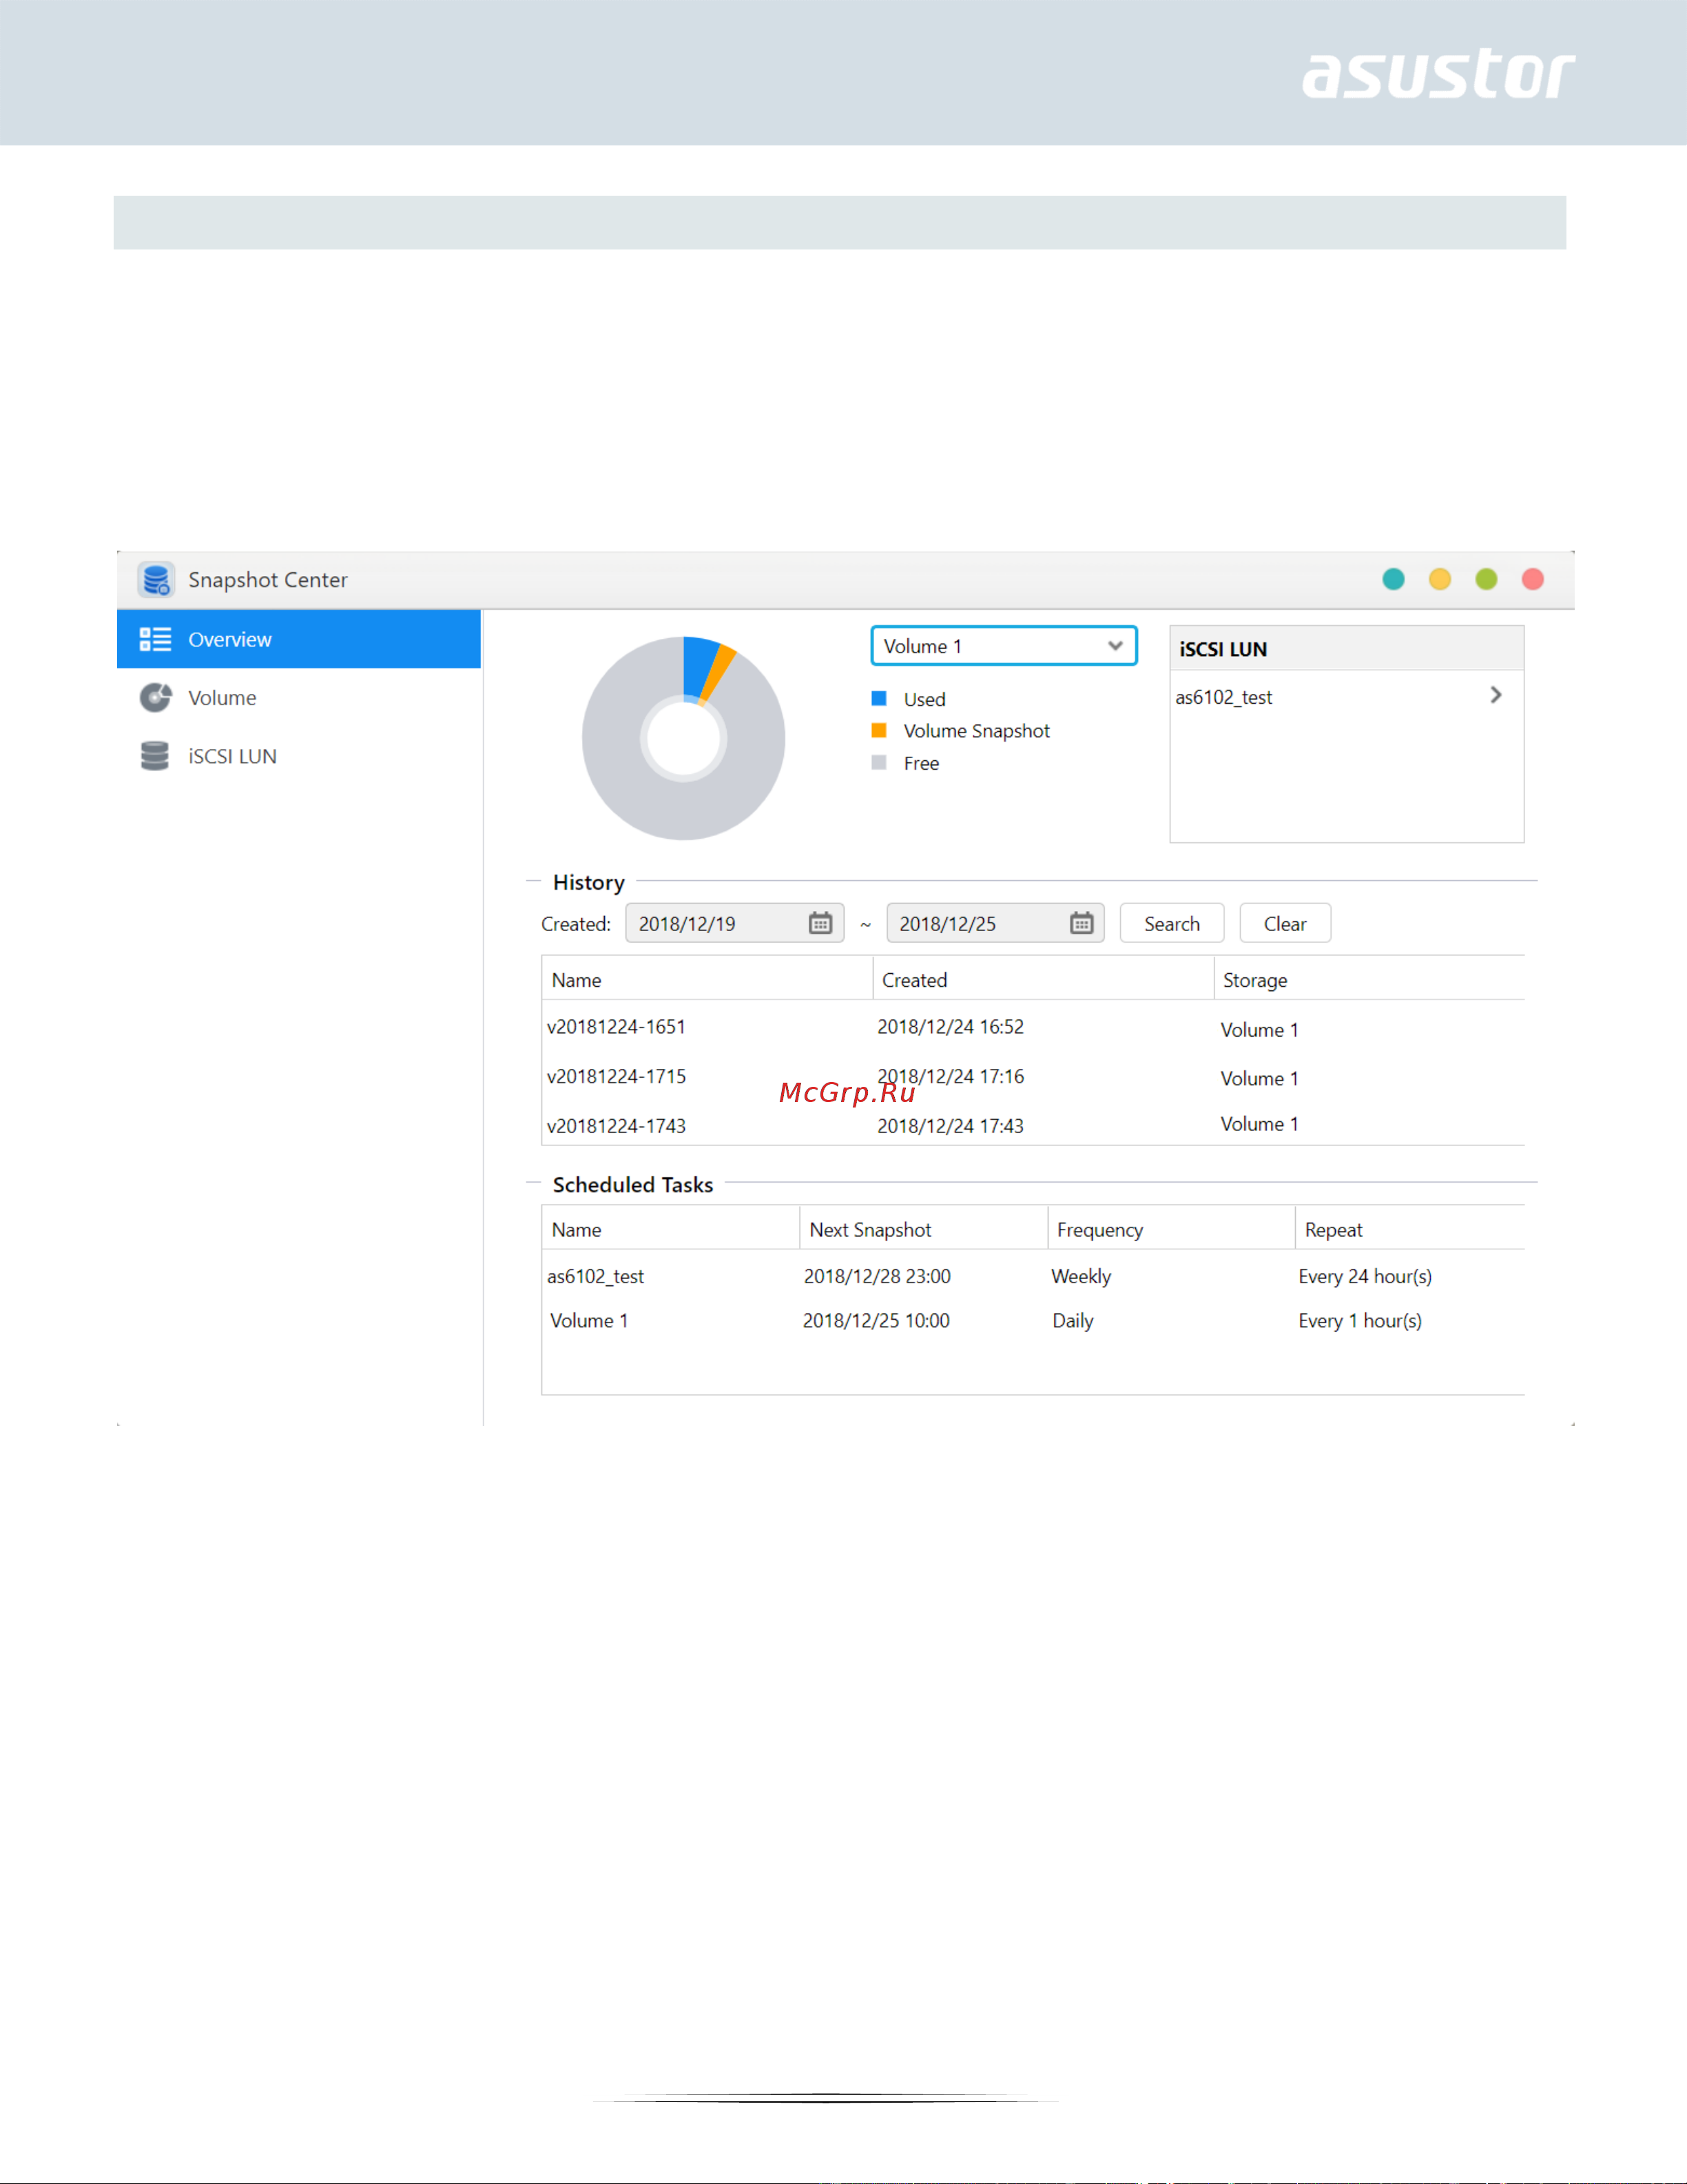
Task: Click next snapshot time 2018/12/28 23:00
Action: pyautogui.click(x=878, y=1276)
